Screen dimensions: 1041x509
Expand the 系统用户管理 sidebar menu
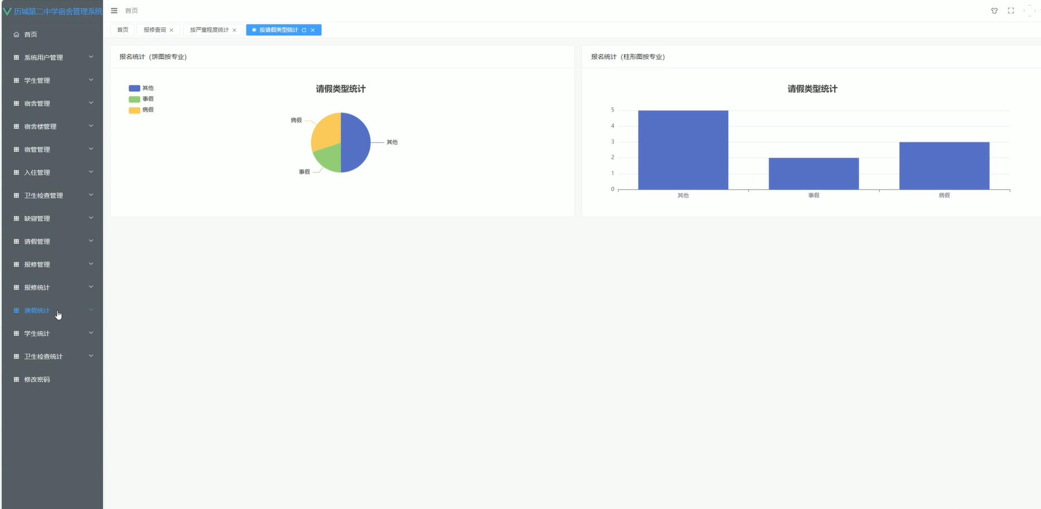pos(53,57)
